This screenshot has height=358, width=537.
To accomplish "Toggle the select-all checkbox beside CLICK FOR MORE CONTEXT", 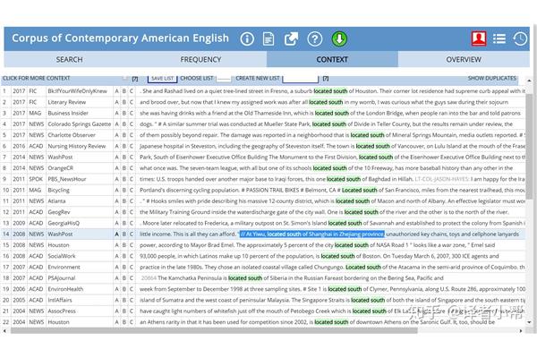I will point(125,79).
